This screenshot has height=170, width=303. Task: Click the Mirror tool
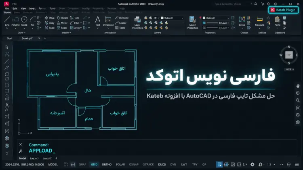[x=62, y=23]
